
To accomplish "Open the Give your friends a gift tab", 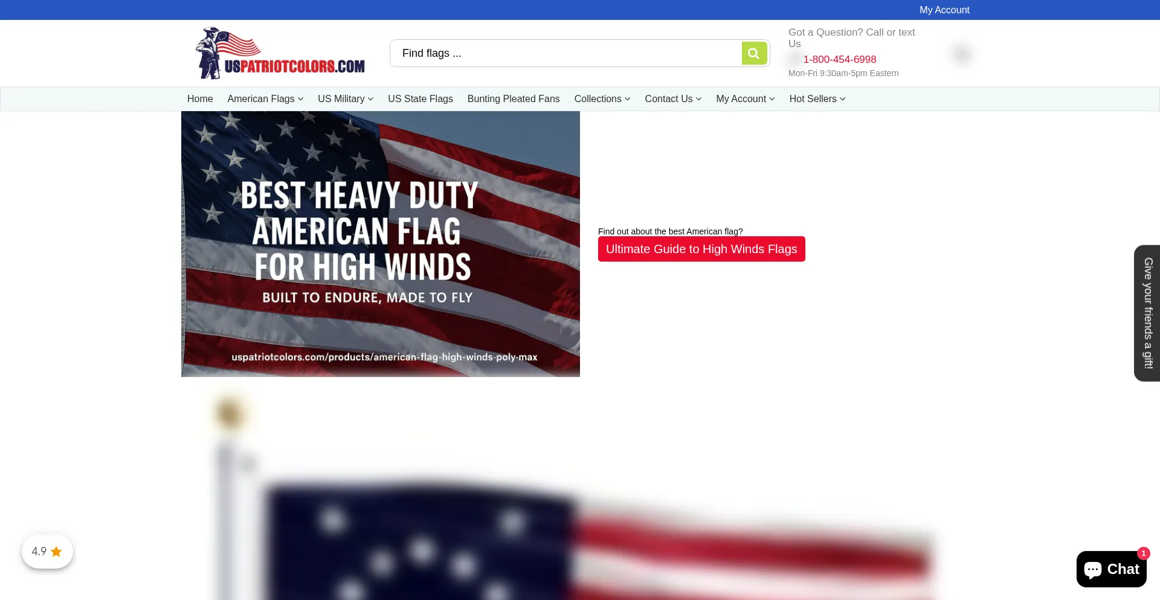I will [x=1147, y=313].
